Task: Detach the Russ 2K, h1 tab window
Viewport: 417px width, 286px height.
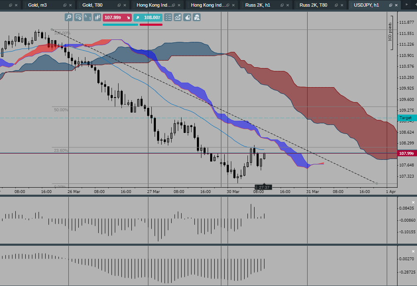Action: point(282,5)
